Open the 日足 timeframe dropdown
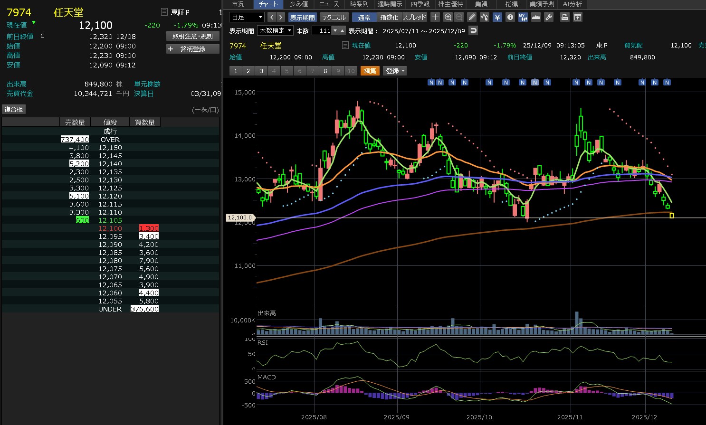 (x=247, y=17)
